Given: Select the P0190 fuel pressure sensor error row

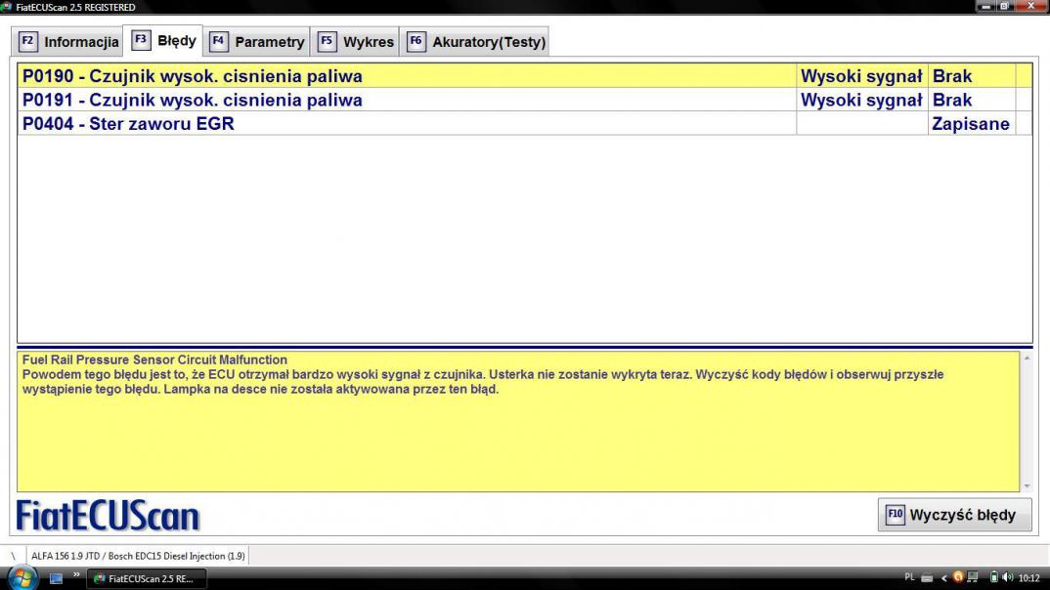Looking at the screenshot, I should [x=524, y=76].
